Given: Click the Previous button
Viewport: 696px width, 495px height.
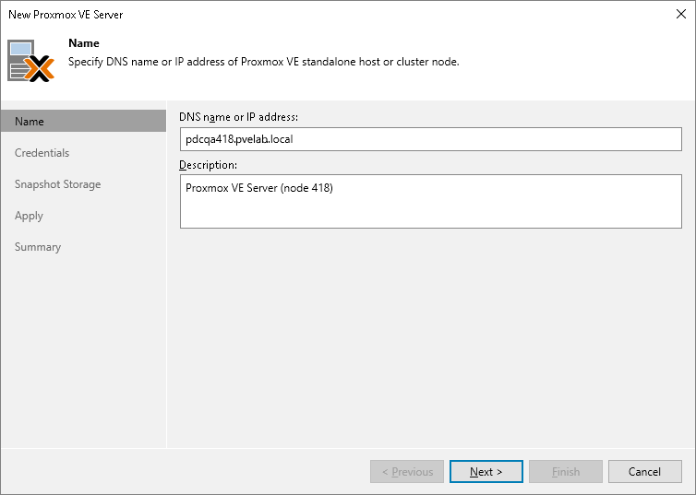Looking at the screenshot, I should tap(407, 472).
